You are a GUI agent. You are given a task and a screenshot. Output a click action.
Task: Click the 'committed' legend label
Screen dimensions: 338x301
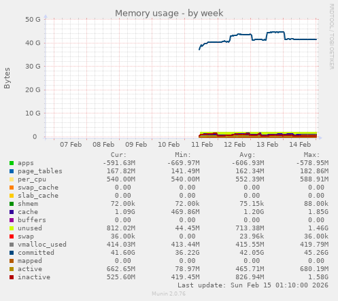36,253
